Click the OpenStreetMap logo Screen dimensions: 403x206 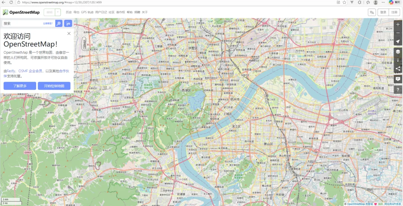coord(21,12)
